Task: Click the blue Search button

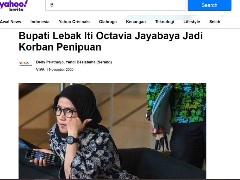Action: point(210,5)
